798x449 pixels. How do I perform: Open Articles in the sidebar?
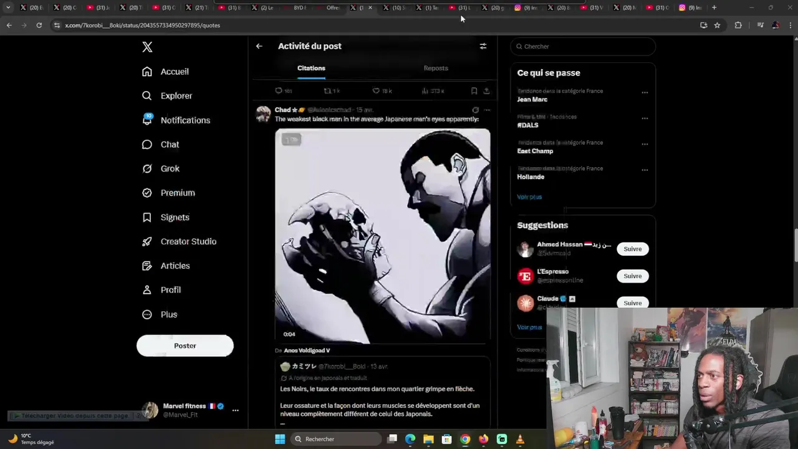tap(166, 266)
